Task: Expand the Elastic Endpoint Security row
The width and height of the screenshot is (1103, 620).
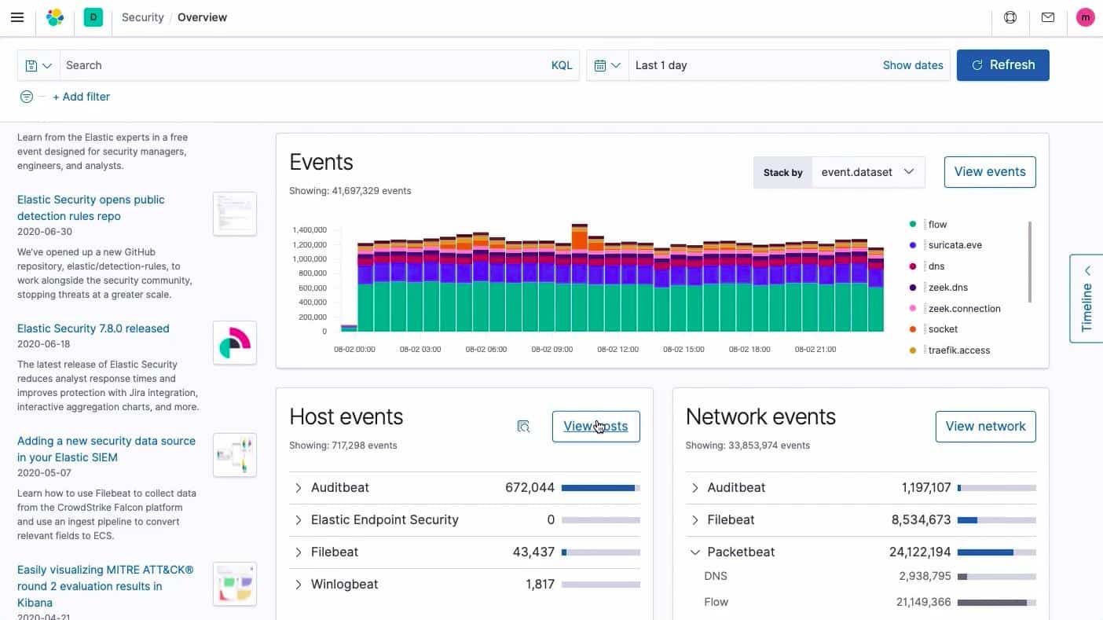Action: (x=299, y=520)
